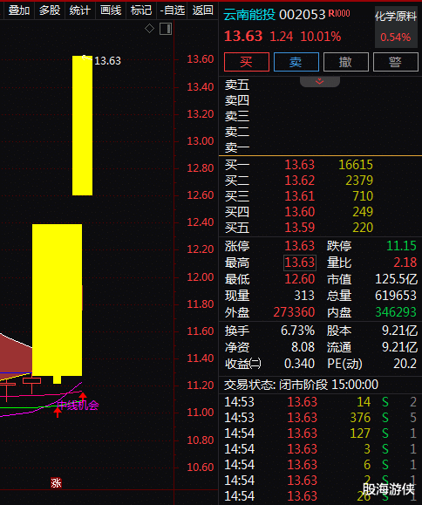The height and width of the screenshot is (505, 422).
Task: Select 买四 price 13.60
Action: [299, 212]
